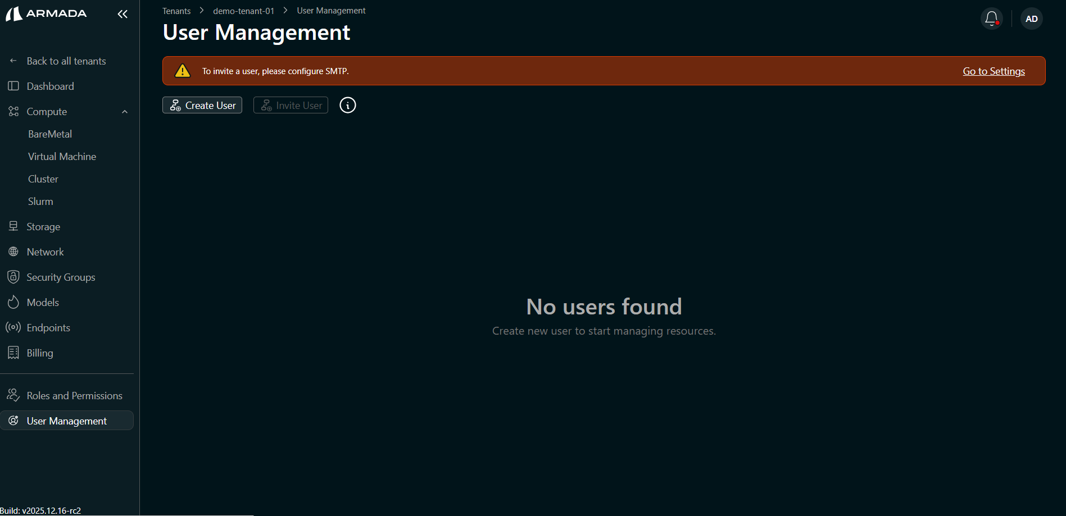Open the Billing section
This screenshot has width=1066, height=516.
[x=39, y=352]
